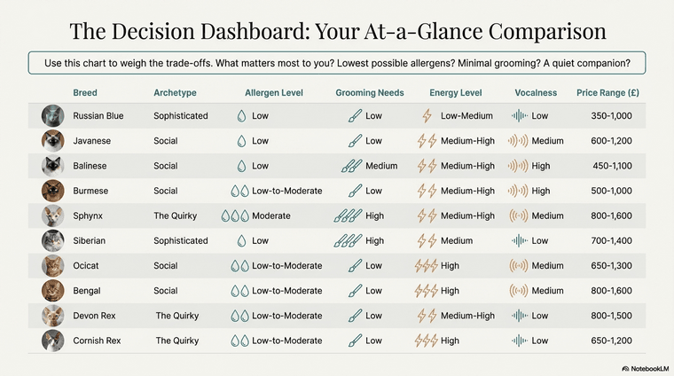
Task: Click the Russian Blue allergen droplet icon
Action: coord(241,116)
